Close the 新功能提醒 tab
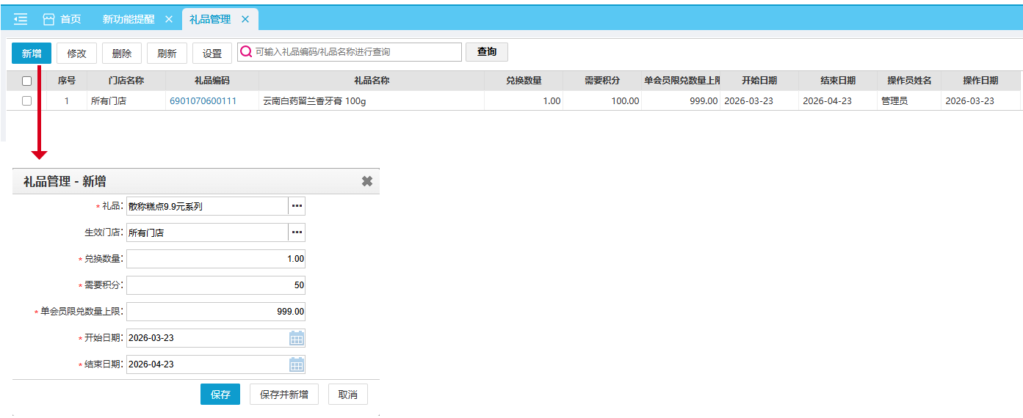 pyautogui.click(x=169, y=19)
